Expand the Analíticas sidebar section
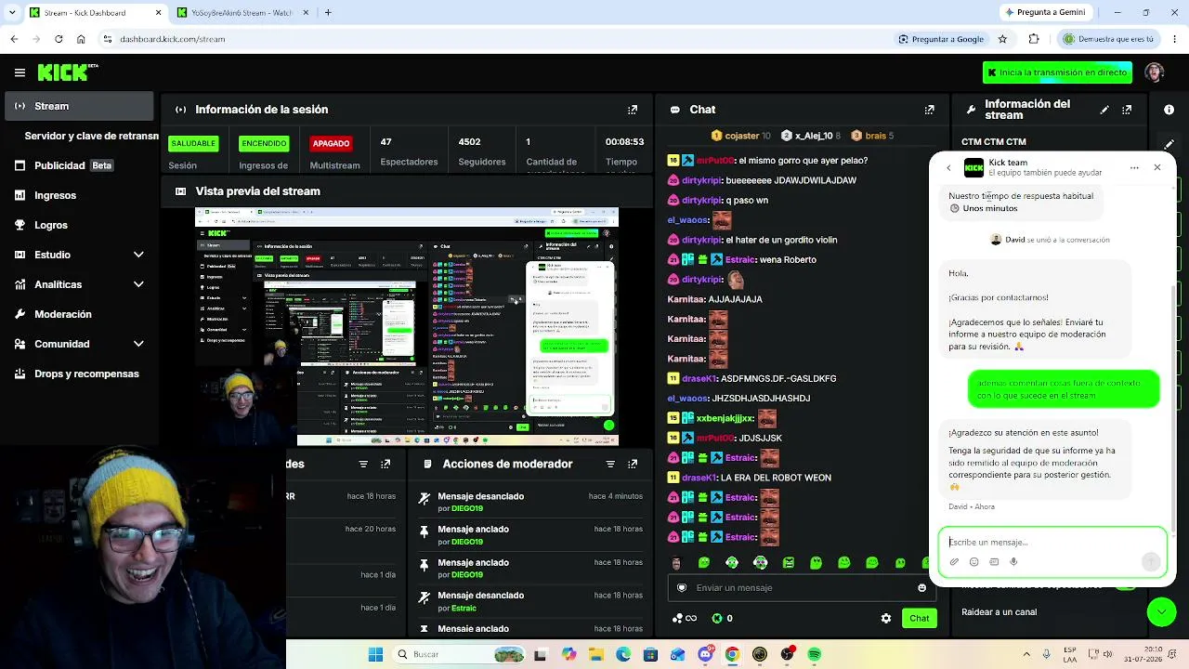The image size is (1189, 669). point(138,284)
